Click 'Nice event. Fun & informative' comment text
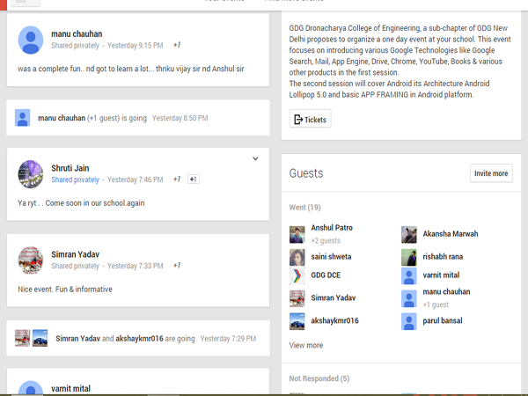Screen dimensions: 528x396 (x=65, y=290)
